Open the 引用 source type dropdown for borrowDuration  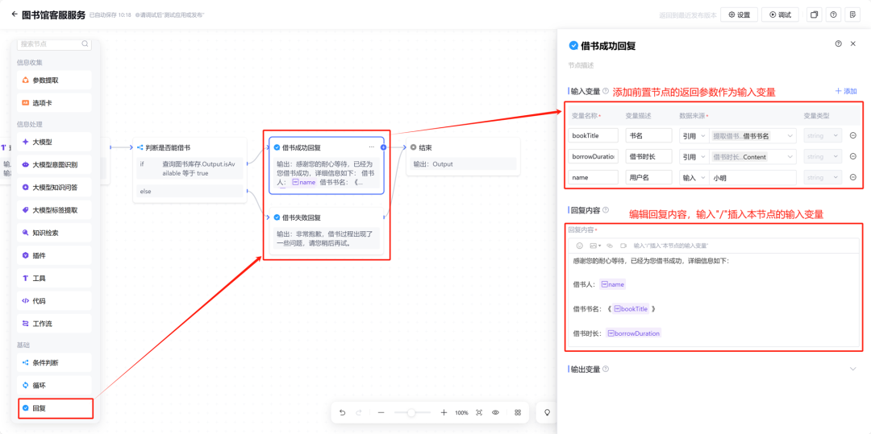click(x=694, y=157)
